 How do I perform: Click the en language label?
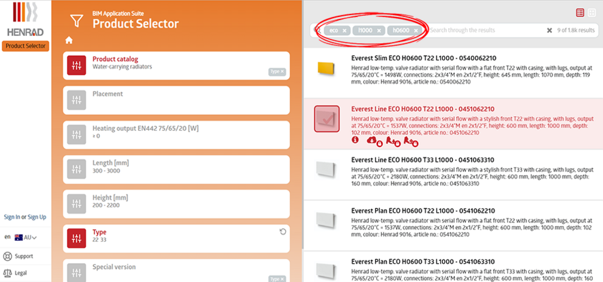click(x=7, y=237)
